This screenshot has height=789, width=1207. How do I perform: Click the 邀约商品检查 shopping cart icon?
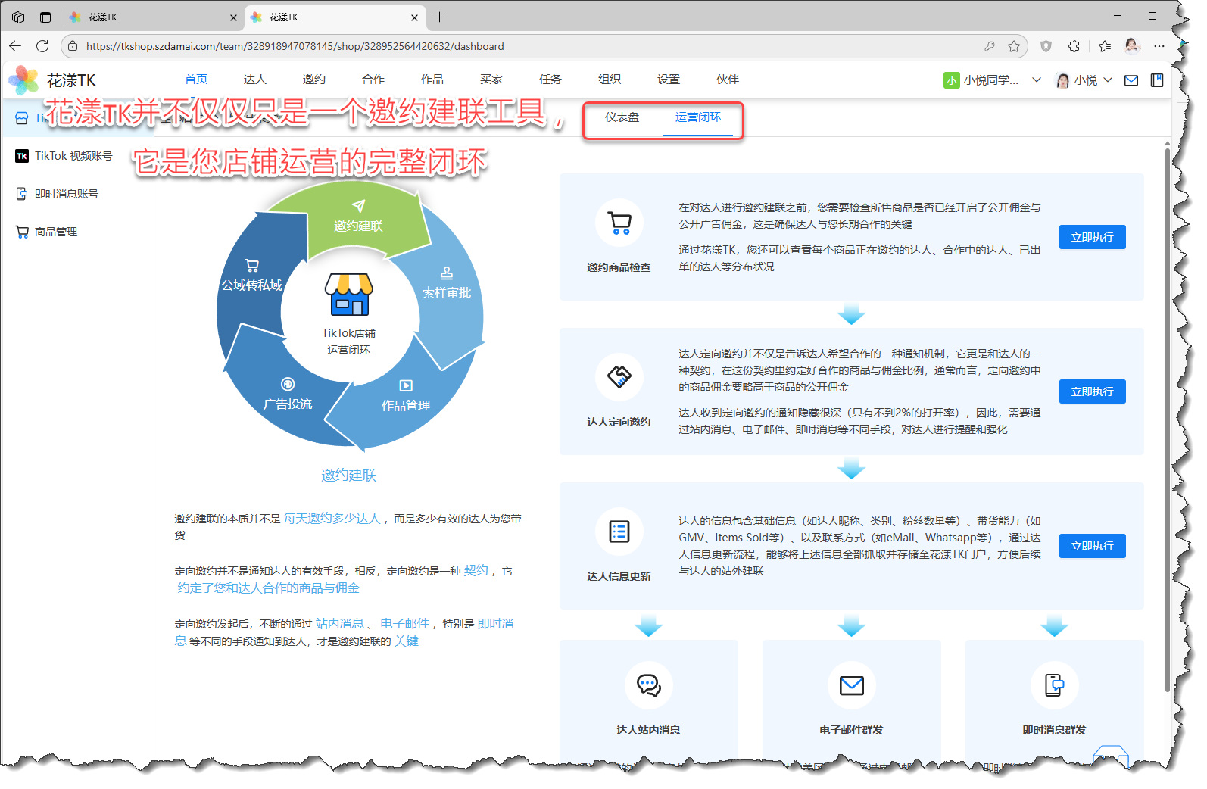619,223
